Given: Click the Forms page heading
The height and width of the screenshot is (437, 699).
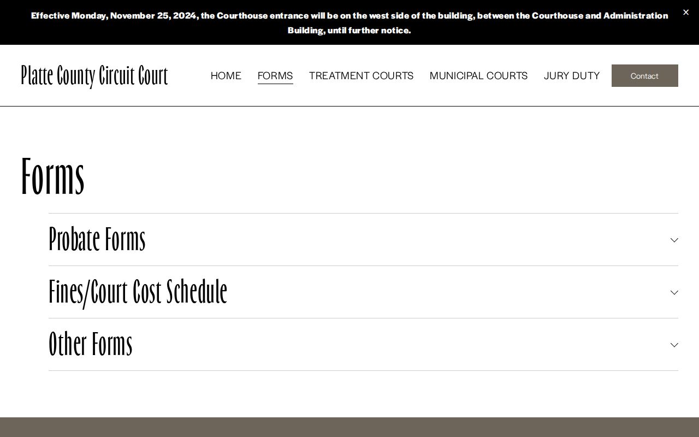Looking at the screenshot, I should tap(53, 176).
